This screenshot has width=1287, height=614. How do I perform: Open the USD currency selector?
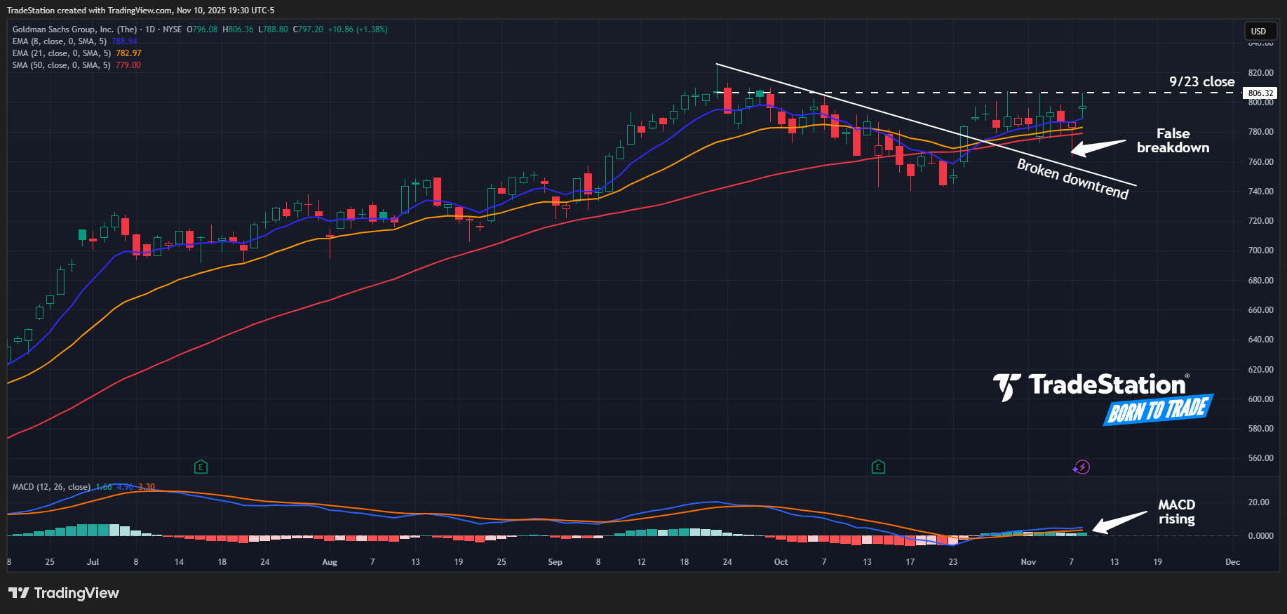1259,31
